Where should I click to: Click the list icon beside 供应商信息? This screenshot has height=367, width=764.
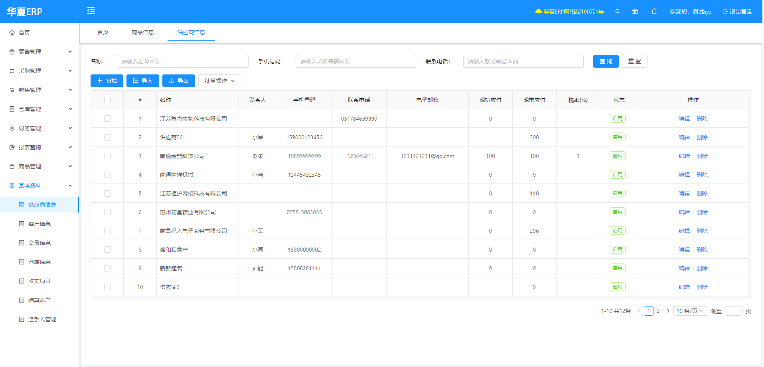pos(22,205)
